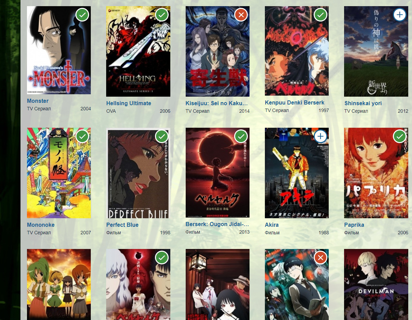Open the Monster title link
Viewport: 412px width, 320px height.
[38, 101]
